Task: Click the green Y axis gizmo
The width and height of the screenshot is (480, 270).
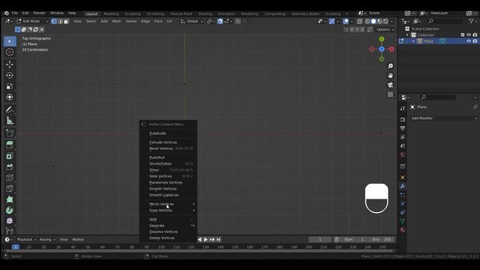Action: pyautogui.click(x=382, y=39)
